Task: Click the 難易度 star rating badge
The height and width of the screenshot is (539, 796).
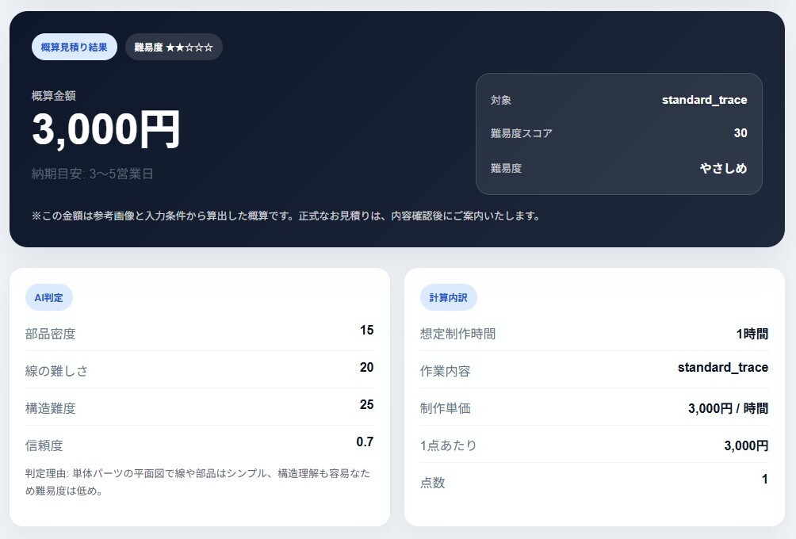Action: pyautogui.click(x=174, y=47)
